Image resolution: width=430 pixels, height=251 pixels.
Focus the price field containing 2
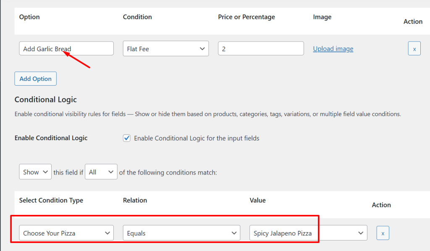coord(261,49)
